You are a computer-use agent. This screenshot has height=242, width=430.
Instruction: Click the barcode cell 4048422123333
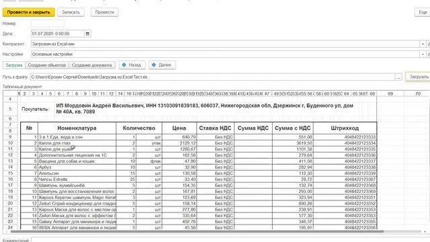pos(345,137)
